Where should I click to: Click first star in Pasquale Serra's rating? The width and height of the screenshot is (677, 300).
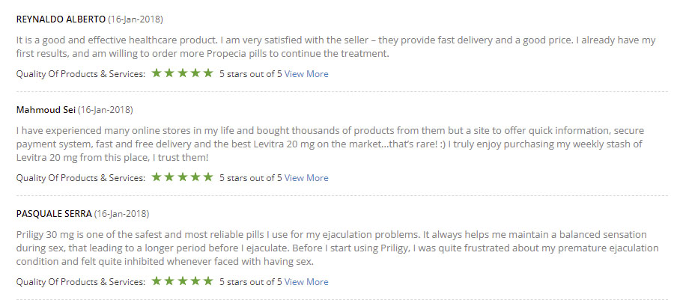click(x=157, y=281)
